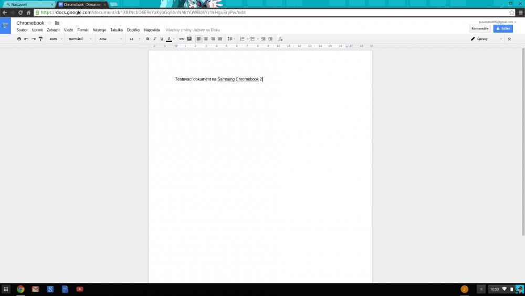525x296 pixels.
Task: Select the paint format tool
Action: pyautogui.click(x=40, y=39)
